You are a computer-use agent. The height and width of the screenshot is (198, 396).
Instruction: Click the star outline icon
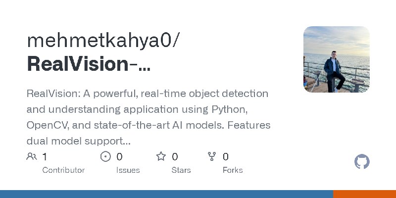[161, 156]
